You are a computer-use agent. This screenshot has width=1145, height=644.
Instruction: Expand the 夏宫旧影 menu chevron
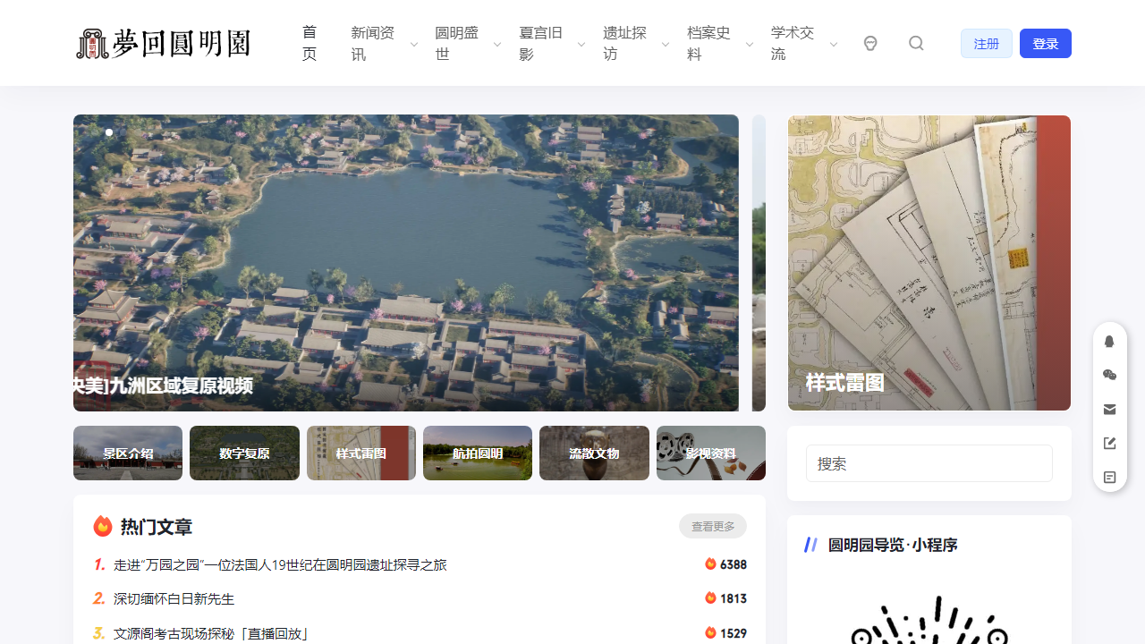tap(581, 44)
